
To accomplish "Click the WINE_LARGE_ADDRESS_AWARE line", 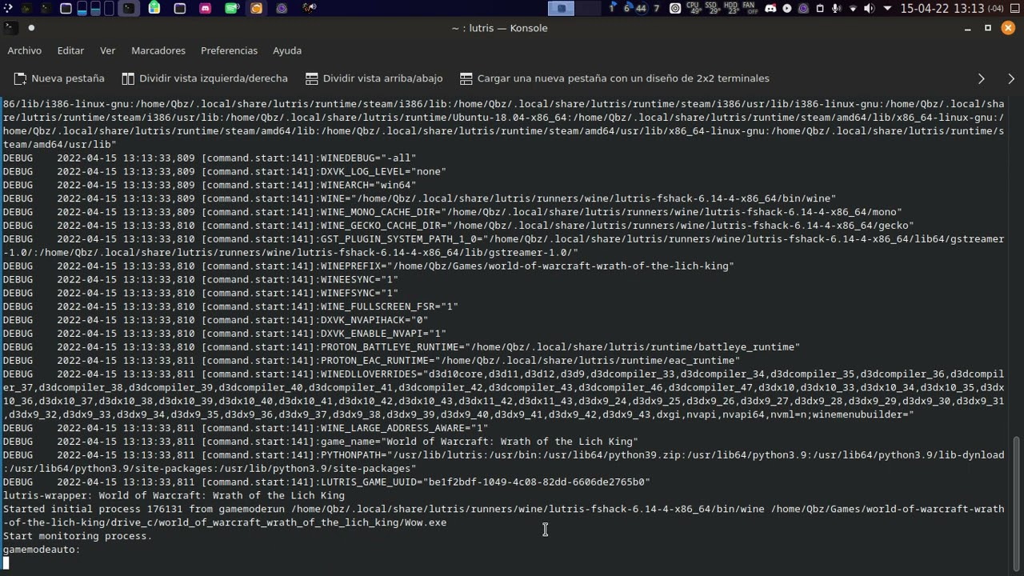I will click(246, 428).
